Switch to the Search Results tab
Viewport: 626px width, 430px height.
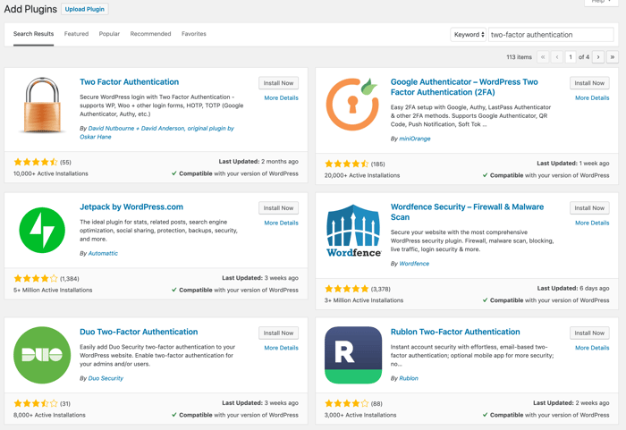point(34,34)
